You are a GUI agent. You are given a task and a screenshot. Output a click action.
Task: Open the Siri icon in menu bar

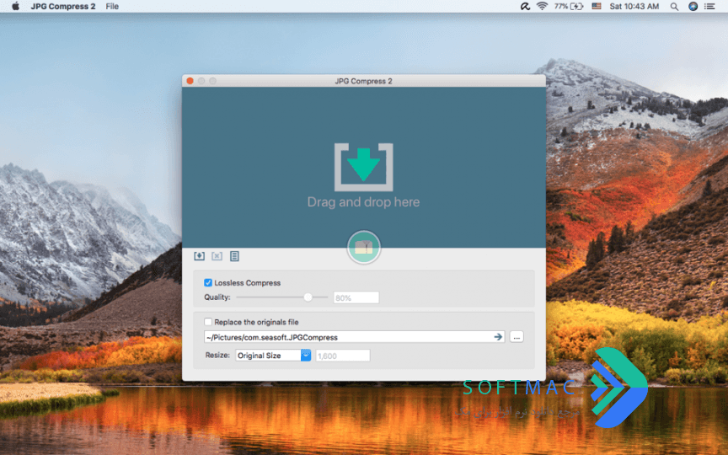point(693,6)
